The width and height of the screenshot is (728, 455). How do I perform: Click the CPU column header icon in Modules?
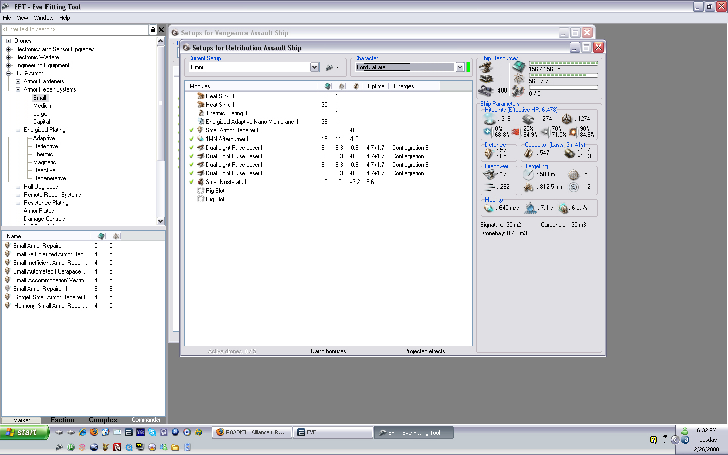click(x=327, y=86)
